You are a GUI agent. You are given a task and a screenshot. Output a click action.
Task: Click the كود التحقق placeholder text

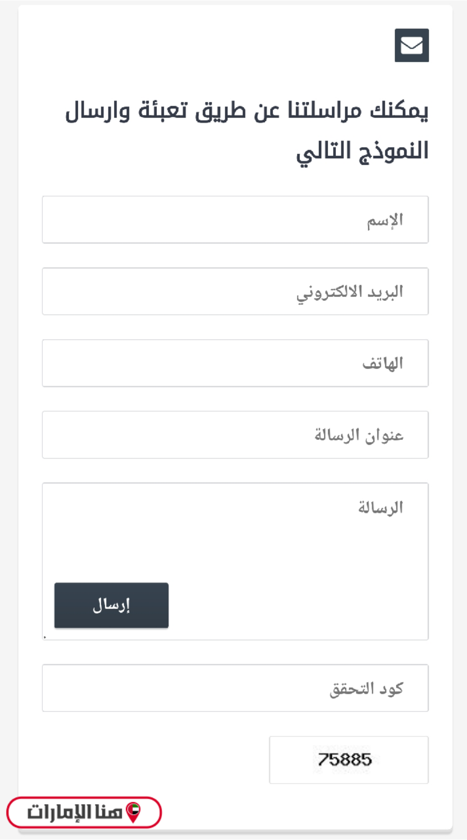(x=366, y=689)
